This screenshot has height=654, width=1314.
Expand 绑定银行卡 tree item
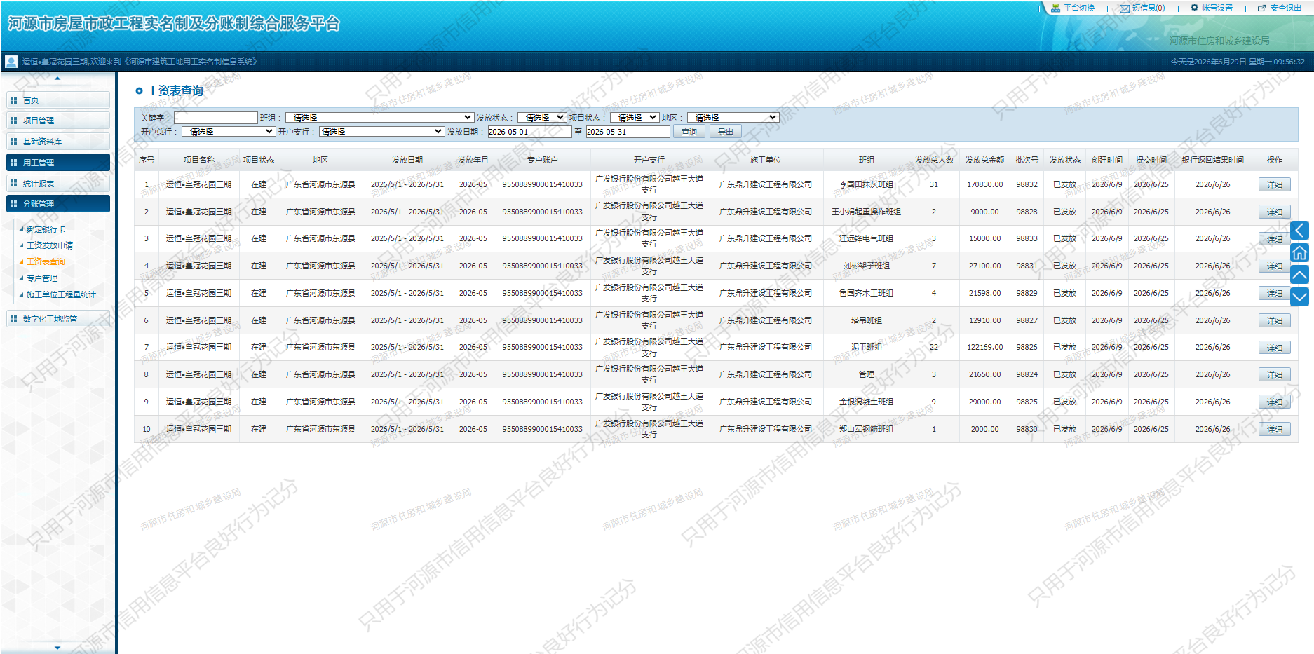coord(46,229)
